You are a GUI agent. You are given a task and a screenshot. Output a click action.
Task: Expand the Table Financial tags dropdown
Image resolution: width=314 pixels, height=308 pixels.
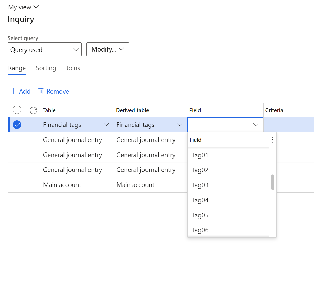[x=106, y=125]
